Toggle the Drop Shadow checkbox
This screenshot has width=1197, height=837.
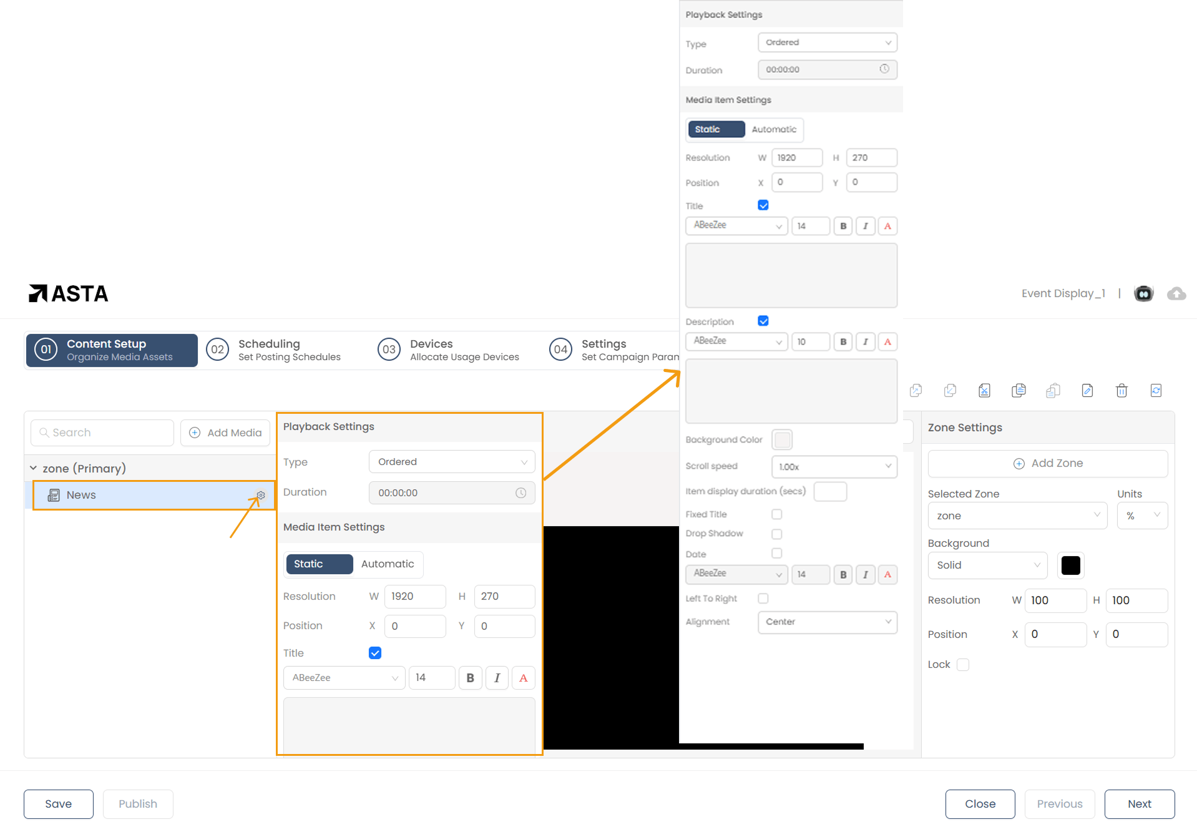[776, 534]
